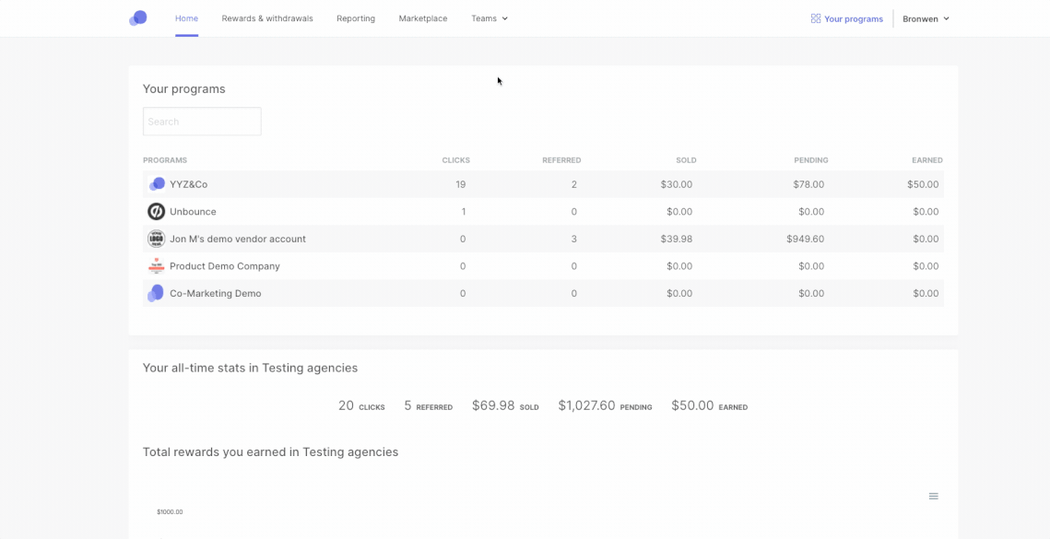
Task: Select the Home navigation item
Action: (186, 18)
